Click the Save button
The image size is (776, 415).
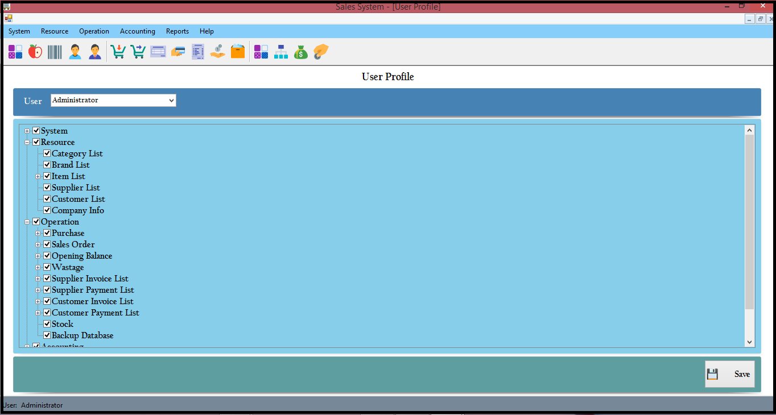pyautogui.click(x=730, y=374)
